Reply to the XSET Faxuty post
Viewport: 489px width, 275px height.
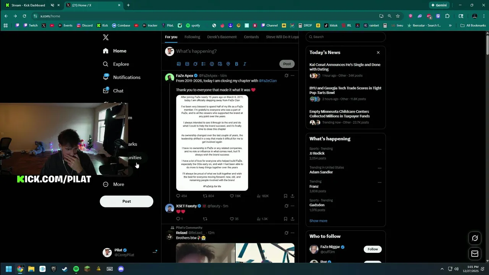(x=179, y=219)
